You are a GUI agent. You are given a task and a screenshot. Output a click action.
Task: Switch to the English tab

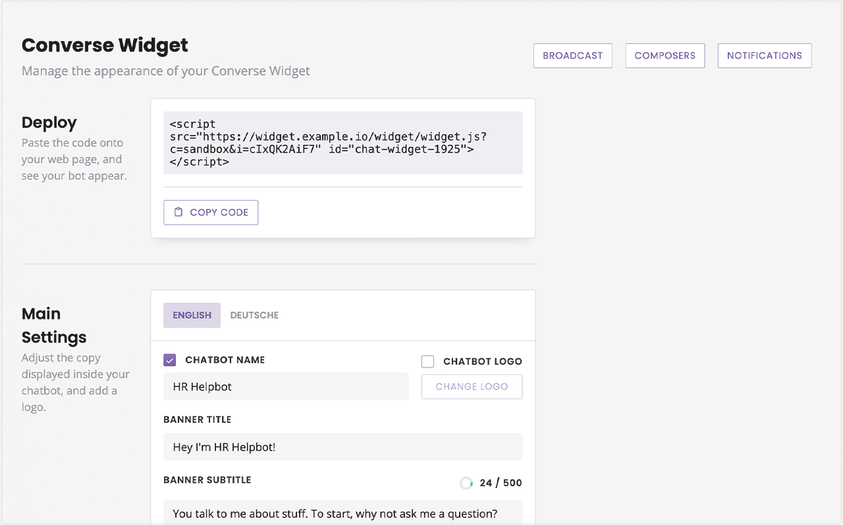pos(192,315)
